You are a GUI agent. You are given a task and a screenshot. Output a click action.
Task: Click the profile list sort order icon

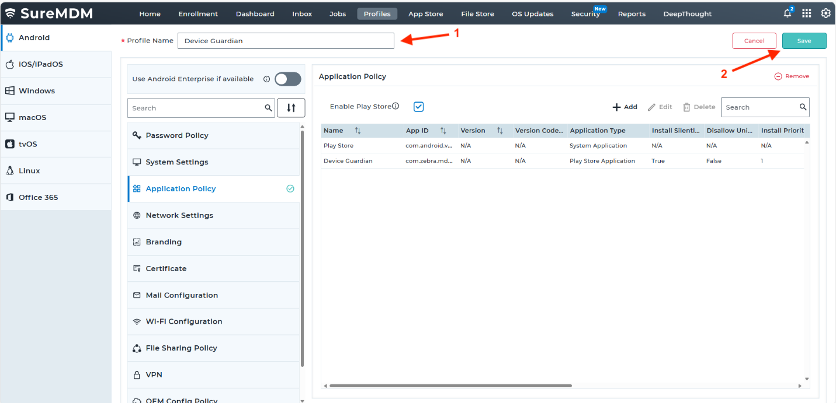tap(291, 108)
